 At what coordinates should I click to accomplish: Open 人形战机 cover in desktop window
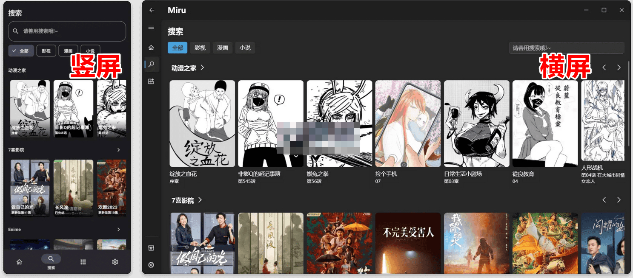click(603, 121)
